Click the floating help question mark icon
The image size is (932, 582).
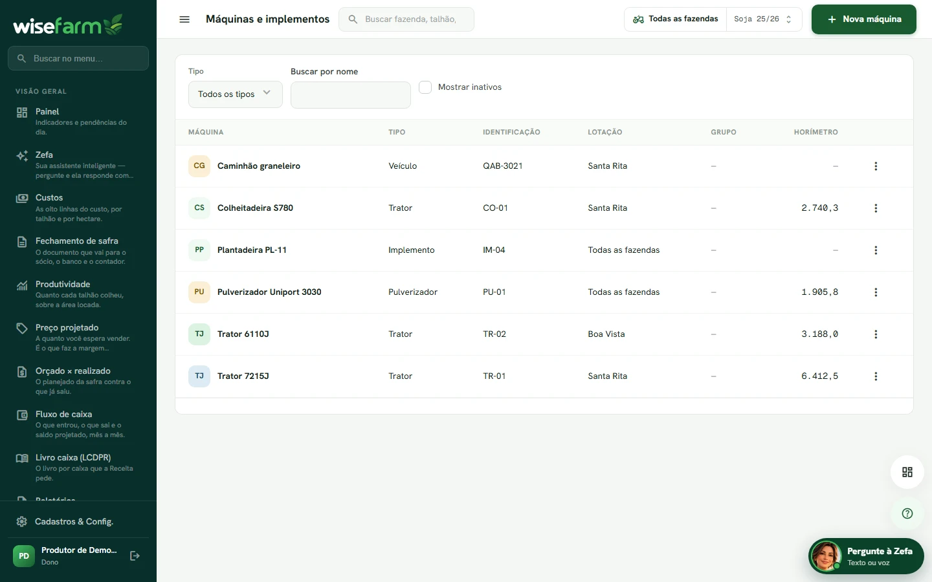coord(907,513)
